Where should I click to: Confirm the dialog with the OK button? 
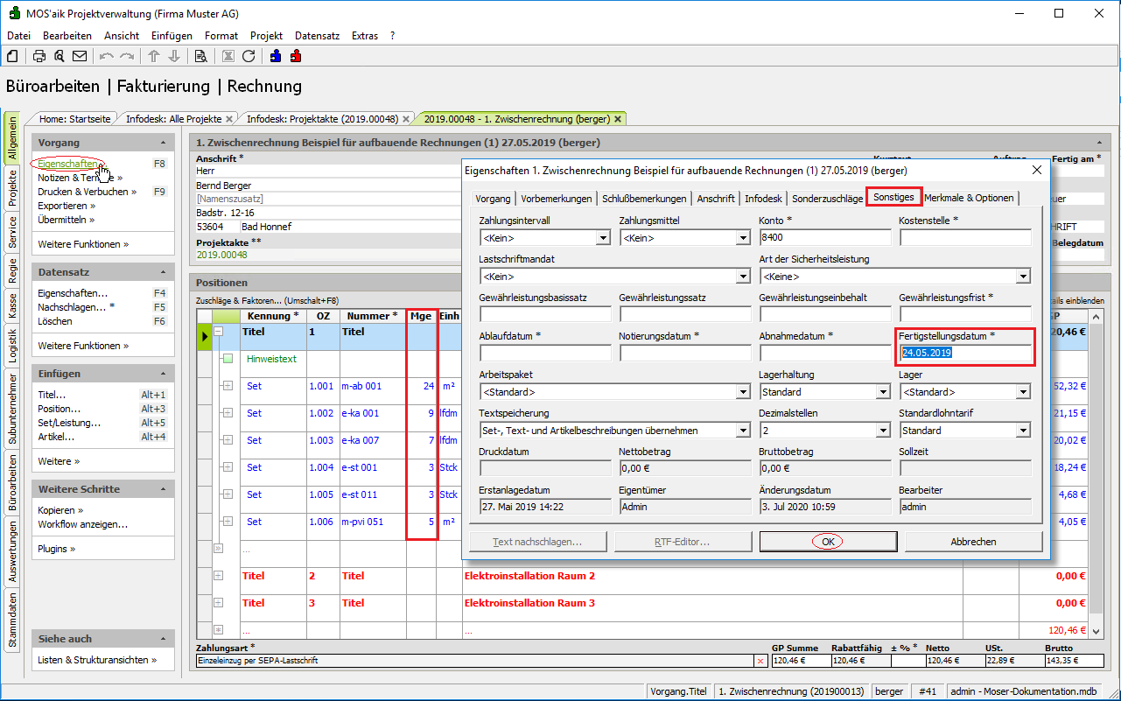click(828, 542)
